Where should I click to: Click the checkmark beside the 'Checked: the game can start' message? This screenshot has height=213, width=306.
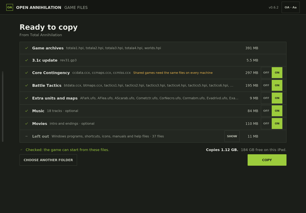22,150
